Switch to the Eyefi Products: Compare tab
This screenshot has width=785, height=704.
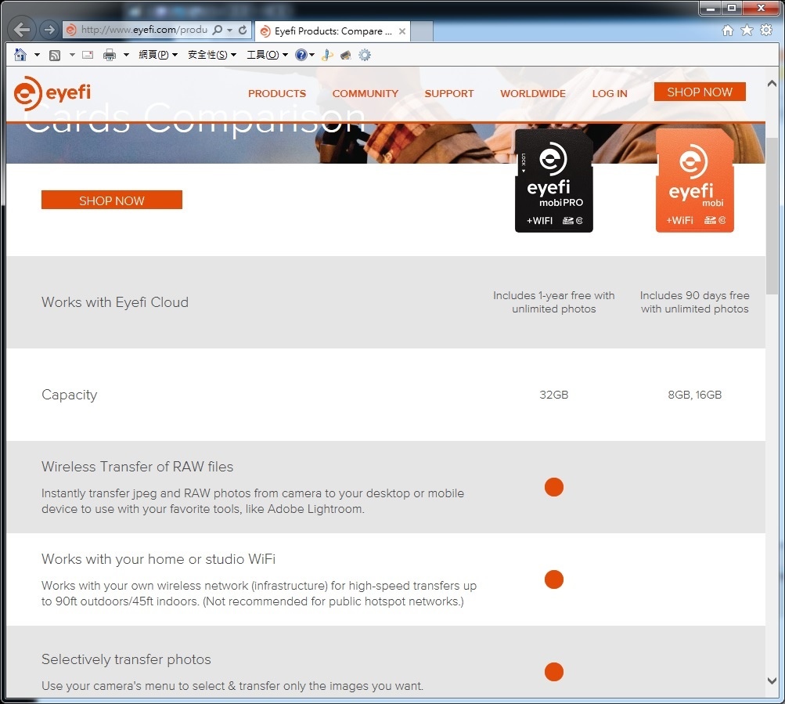point(333,31)
